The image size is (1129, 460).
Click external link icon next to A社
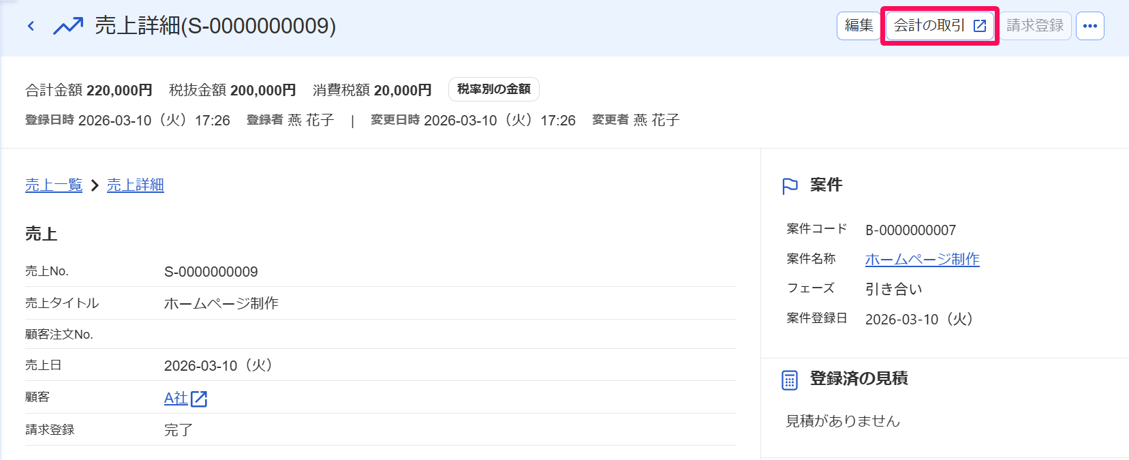point(199,399)
